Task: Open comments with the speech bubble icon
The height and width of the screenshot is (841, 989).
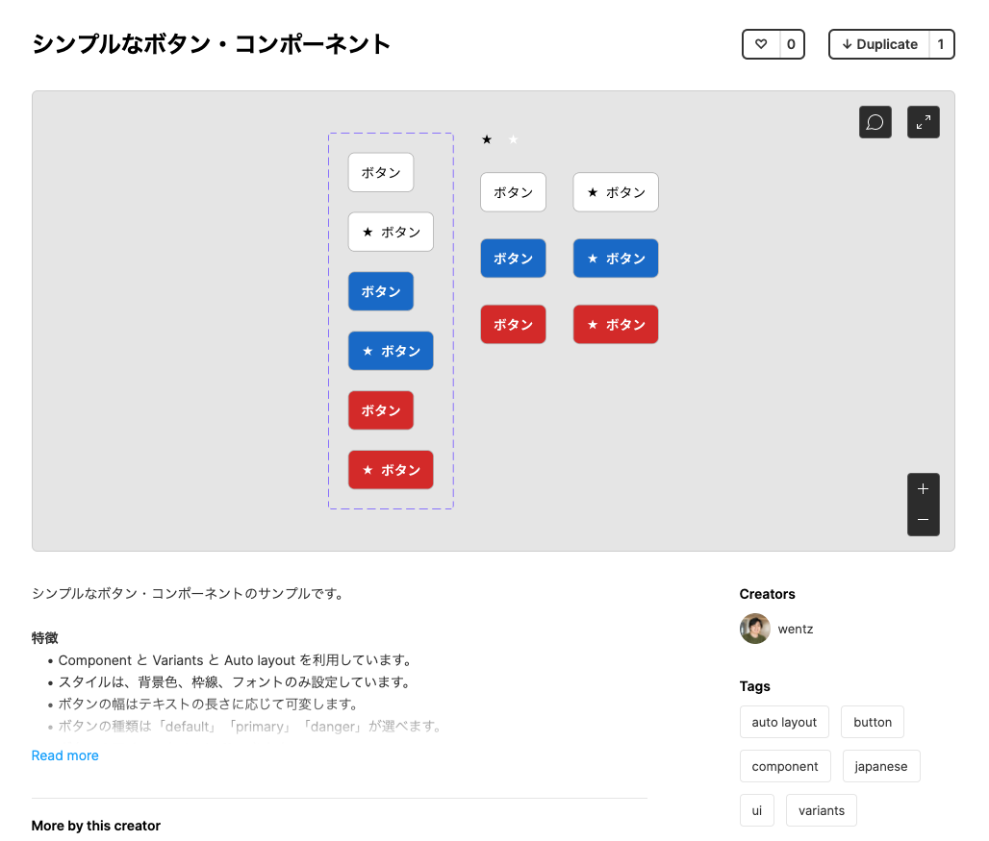Action: (x=875, y=121)
